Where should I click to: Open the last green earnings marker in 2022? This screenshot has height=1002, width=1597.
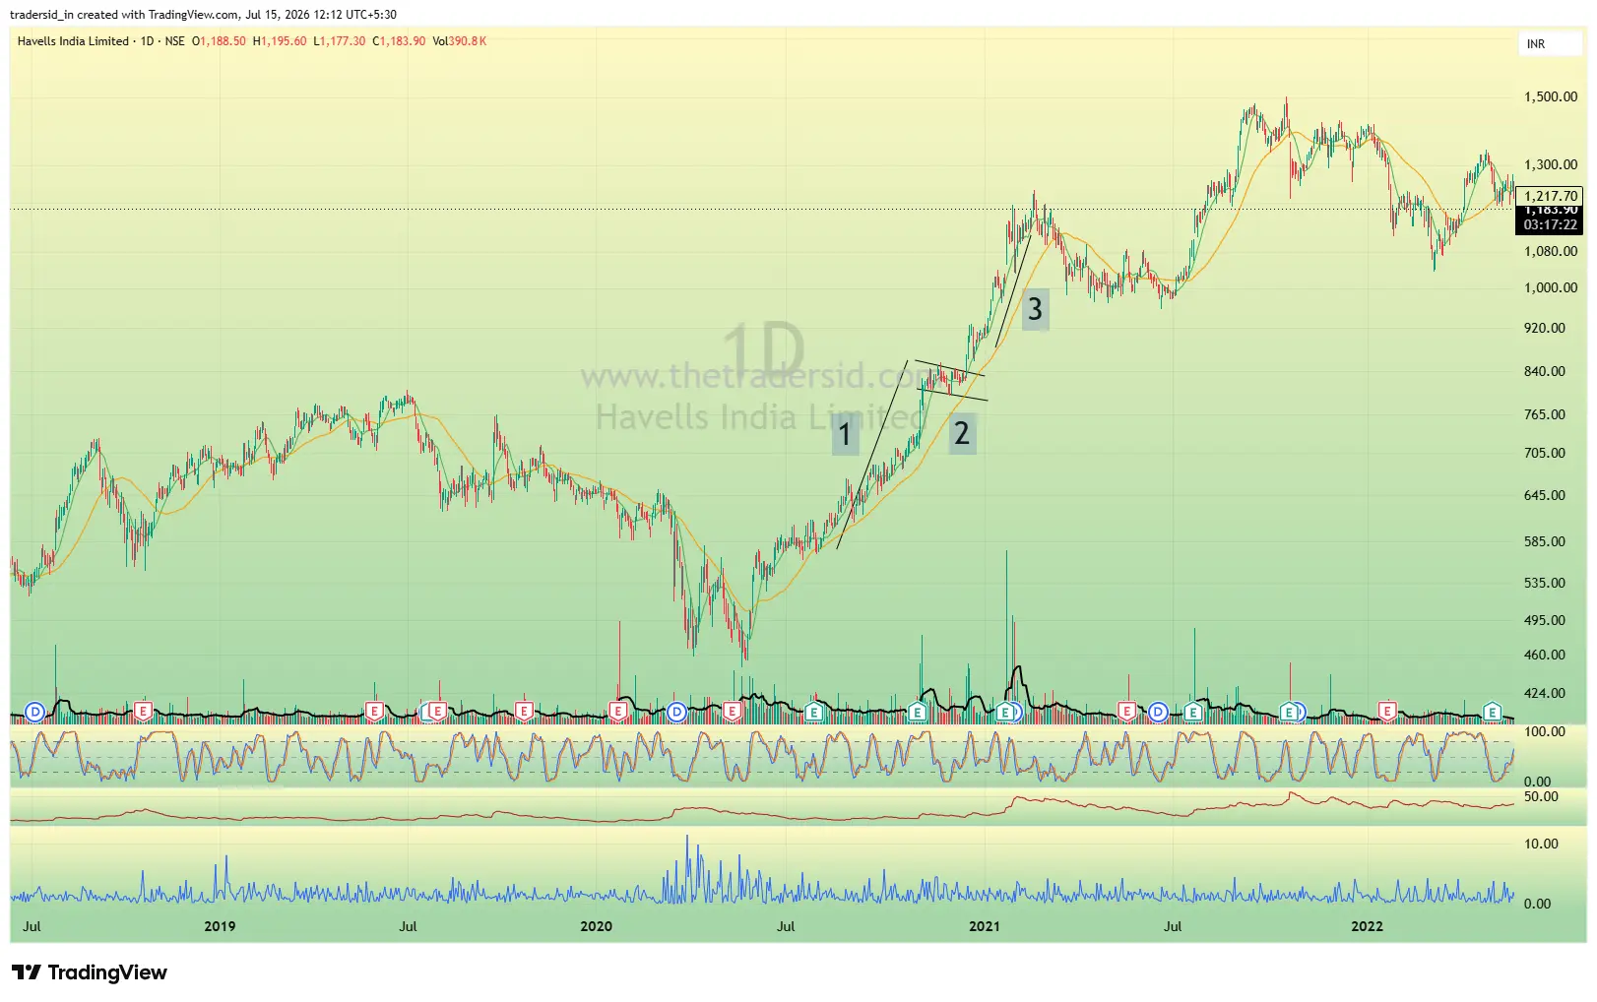[1493, 711]
